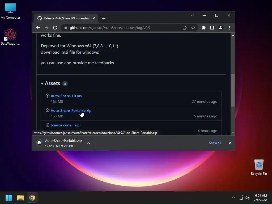Select DataWagon desktop shortcut
This screenshot has width=272, height=204.
10,37
